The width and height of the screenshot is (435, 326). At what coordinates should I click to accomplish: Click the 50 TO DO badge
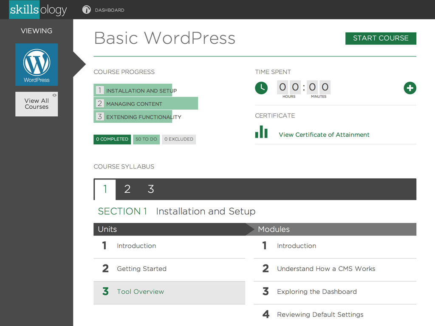[146, 139]
